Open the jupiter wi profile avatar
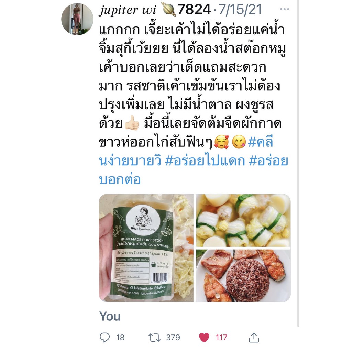 pyautogui.click(x=77, y=19)
